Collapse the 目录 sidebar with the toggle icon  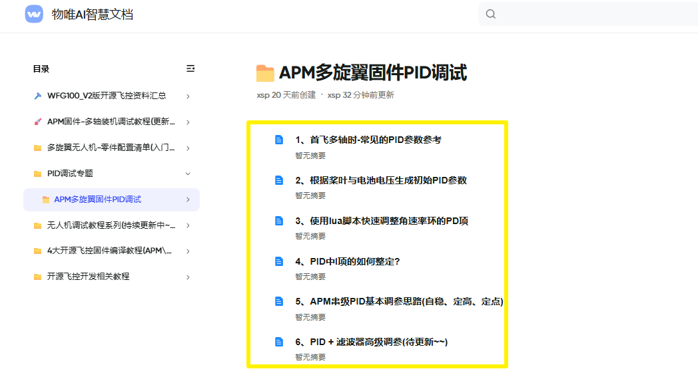(x=190, y=68)
